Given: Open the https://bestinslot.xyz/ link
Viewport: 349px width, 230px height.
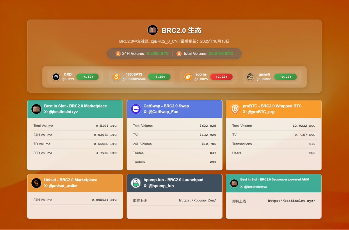Looking at the screenshot, I should click(292, 200).
